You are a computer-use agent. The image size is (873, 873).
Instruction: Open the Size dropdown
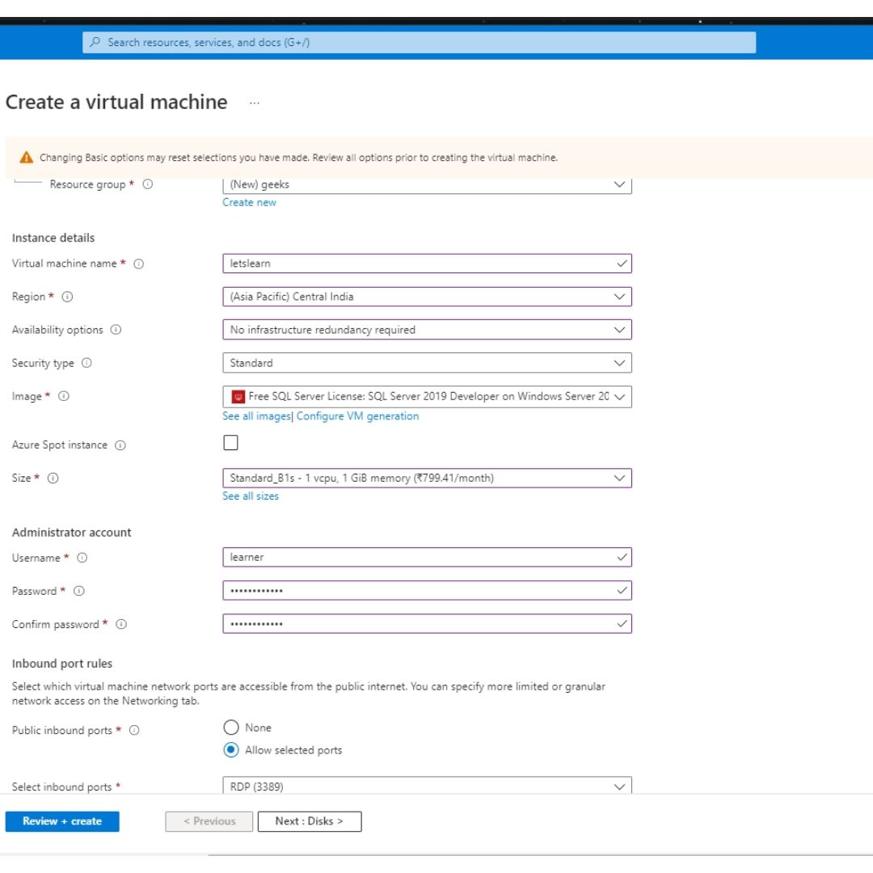click(427, 478)
